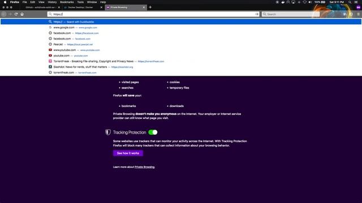Open the Apple menu
This screenshot has width=362, height=203.
point(5,2)
